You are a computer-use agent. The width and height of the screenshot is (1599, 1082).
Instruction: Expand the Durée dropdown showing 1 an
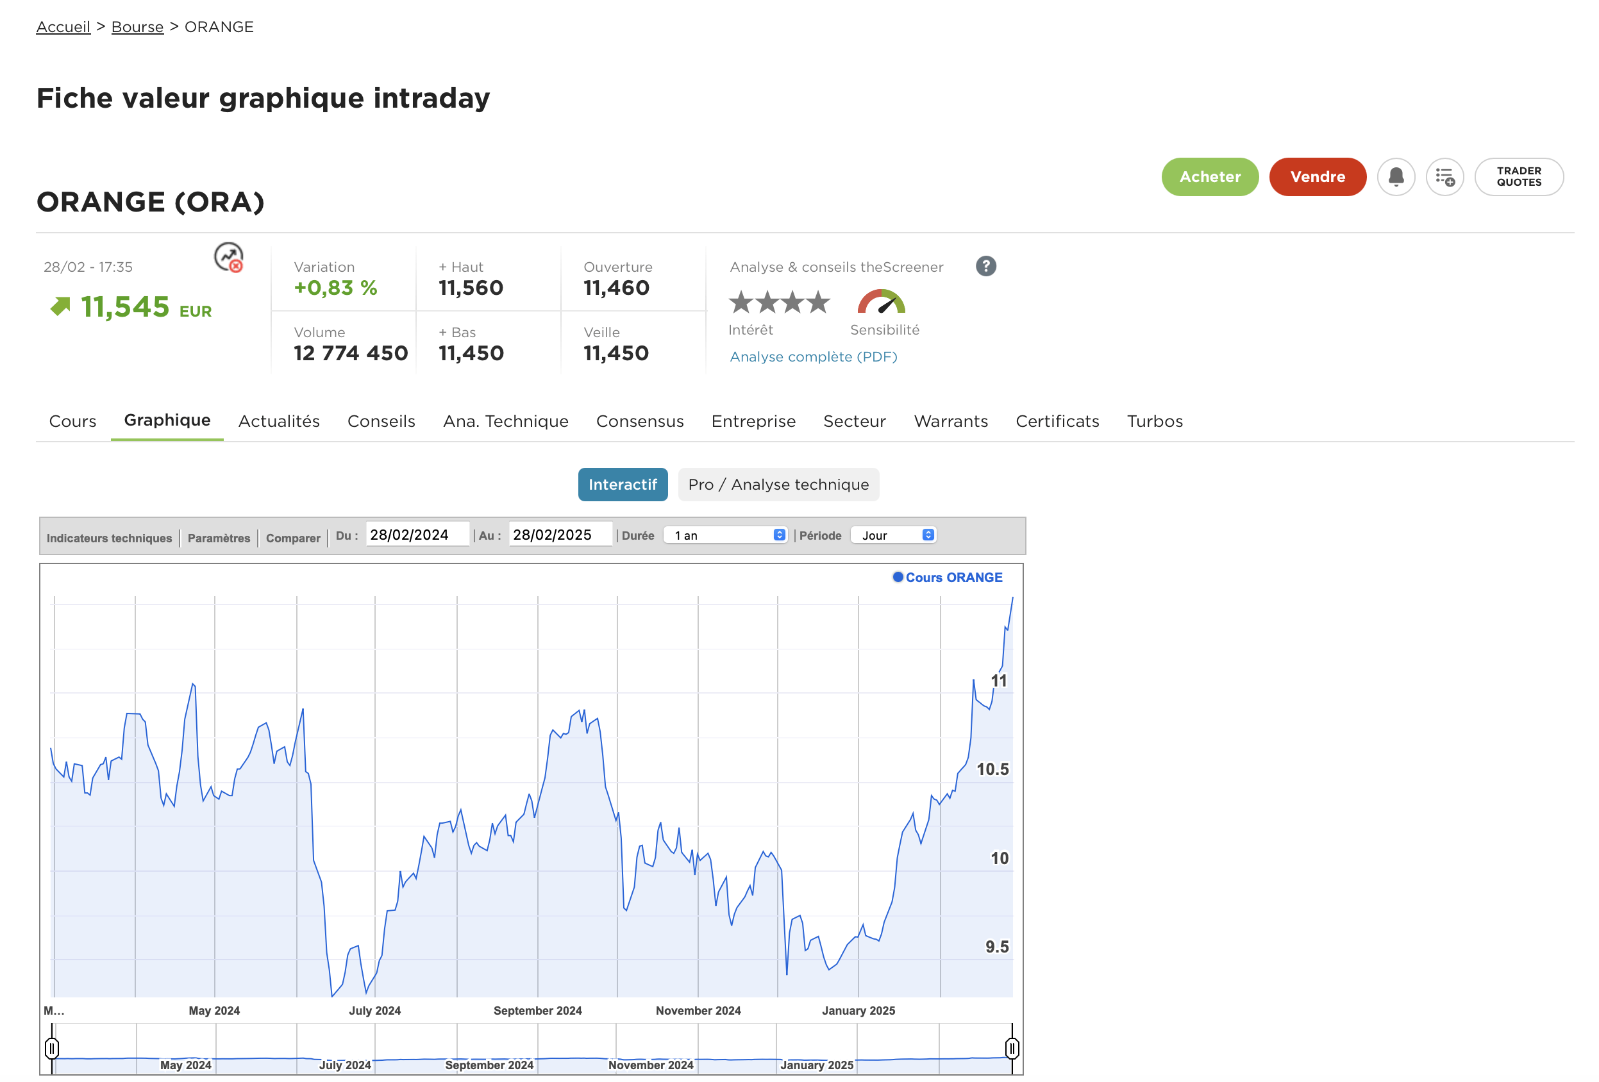[x=725, y=535]
